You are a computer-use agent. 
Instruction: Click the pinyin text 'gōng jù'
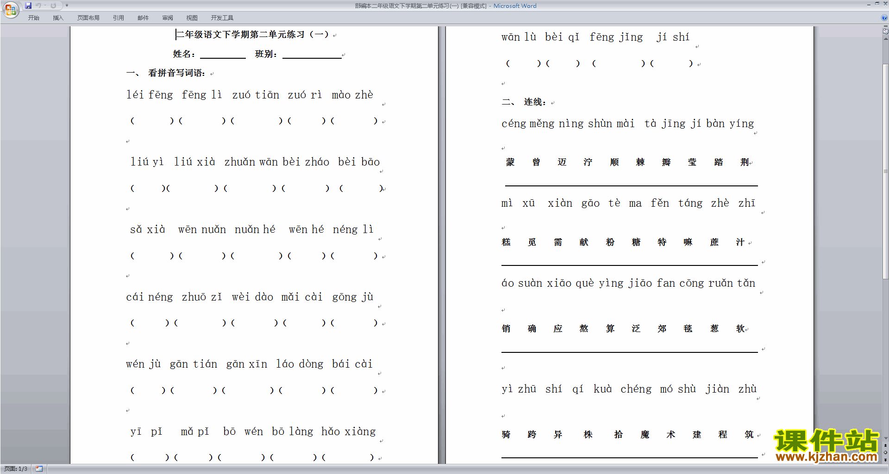point(353,297)
